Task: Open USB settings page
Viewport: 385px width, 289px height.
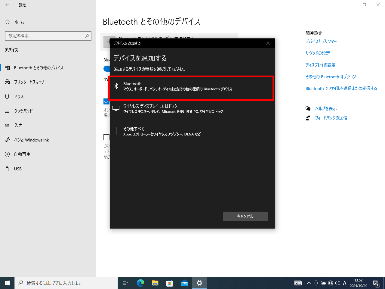Action: point(48,169)
